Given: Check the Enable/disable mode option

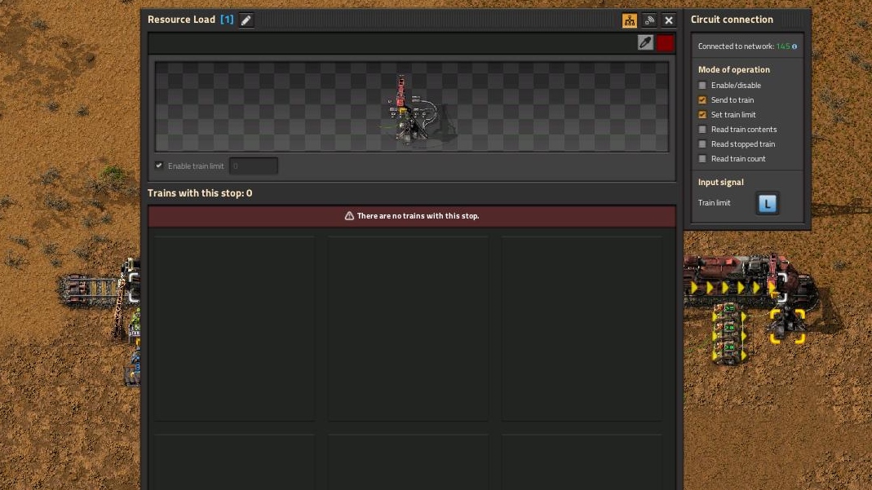Looking at the screenshot, I should (x=702, y=85).
